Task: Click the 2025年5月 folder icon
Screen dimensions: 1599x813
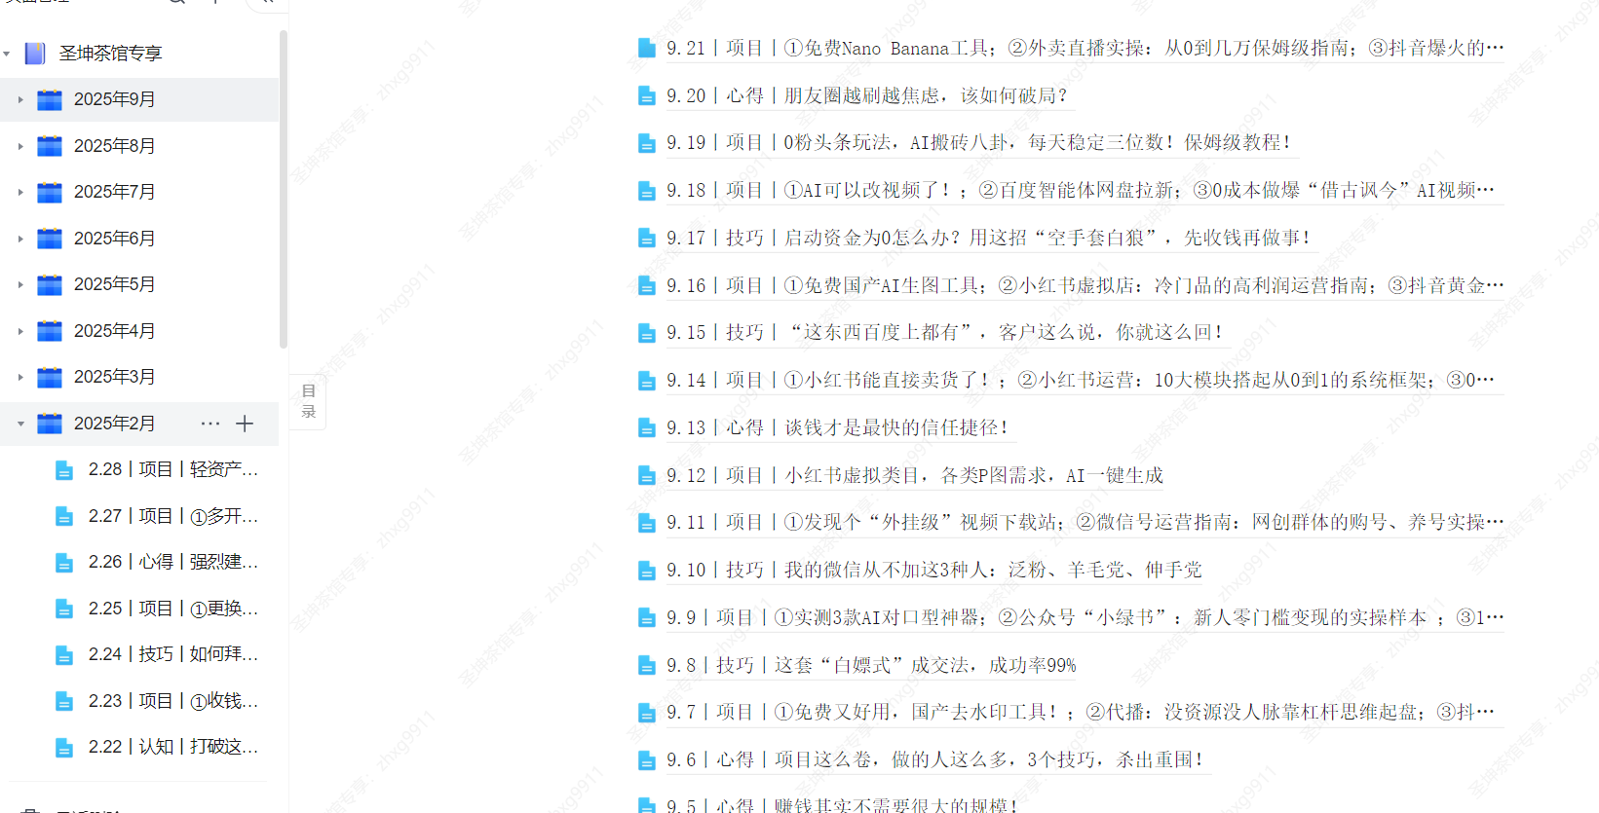Action: [x=50, y=284]
